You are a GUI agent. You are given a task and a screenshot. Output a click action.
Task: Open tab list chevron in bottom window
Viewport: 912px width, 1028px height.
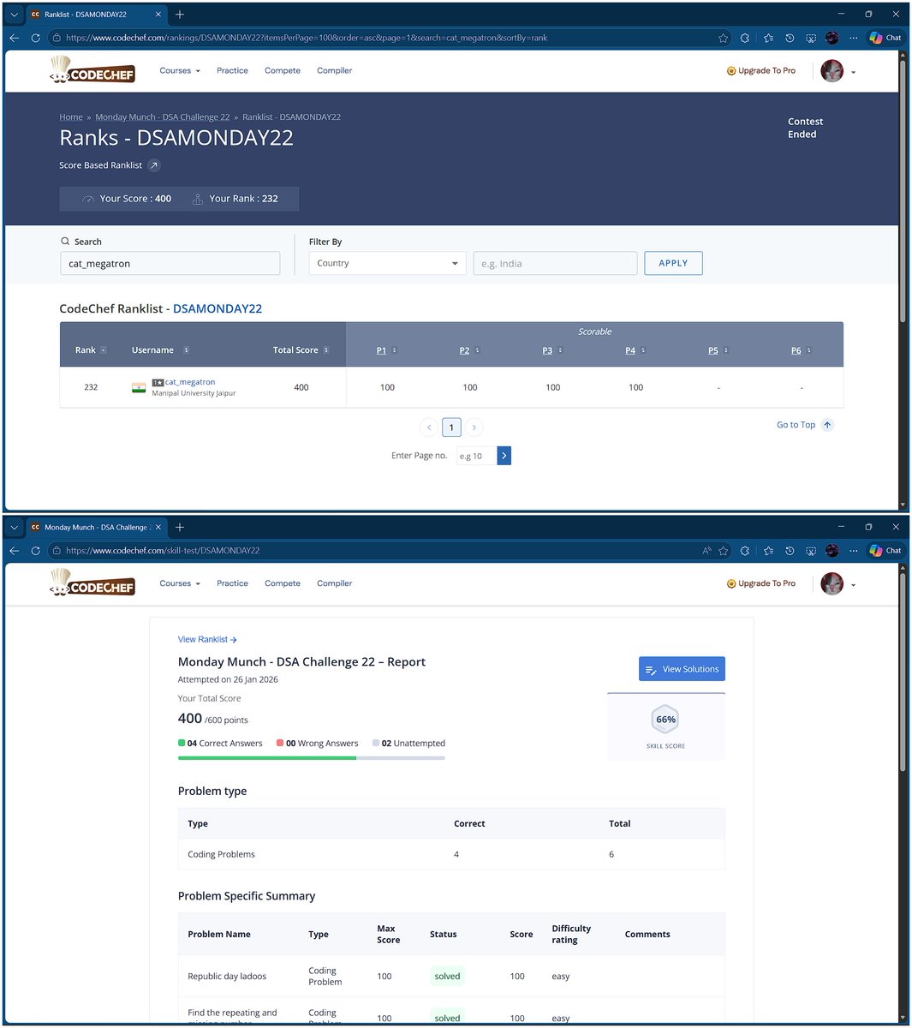click(15, 528)
